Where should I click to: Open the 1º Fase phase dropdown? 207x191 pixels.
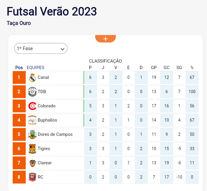[x=41, y=48]
